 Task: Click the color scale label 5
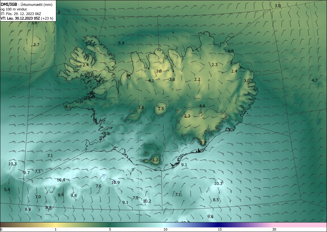[x=110, y=229]
